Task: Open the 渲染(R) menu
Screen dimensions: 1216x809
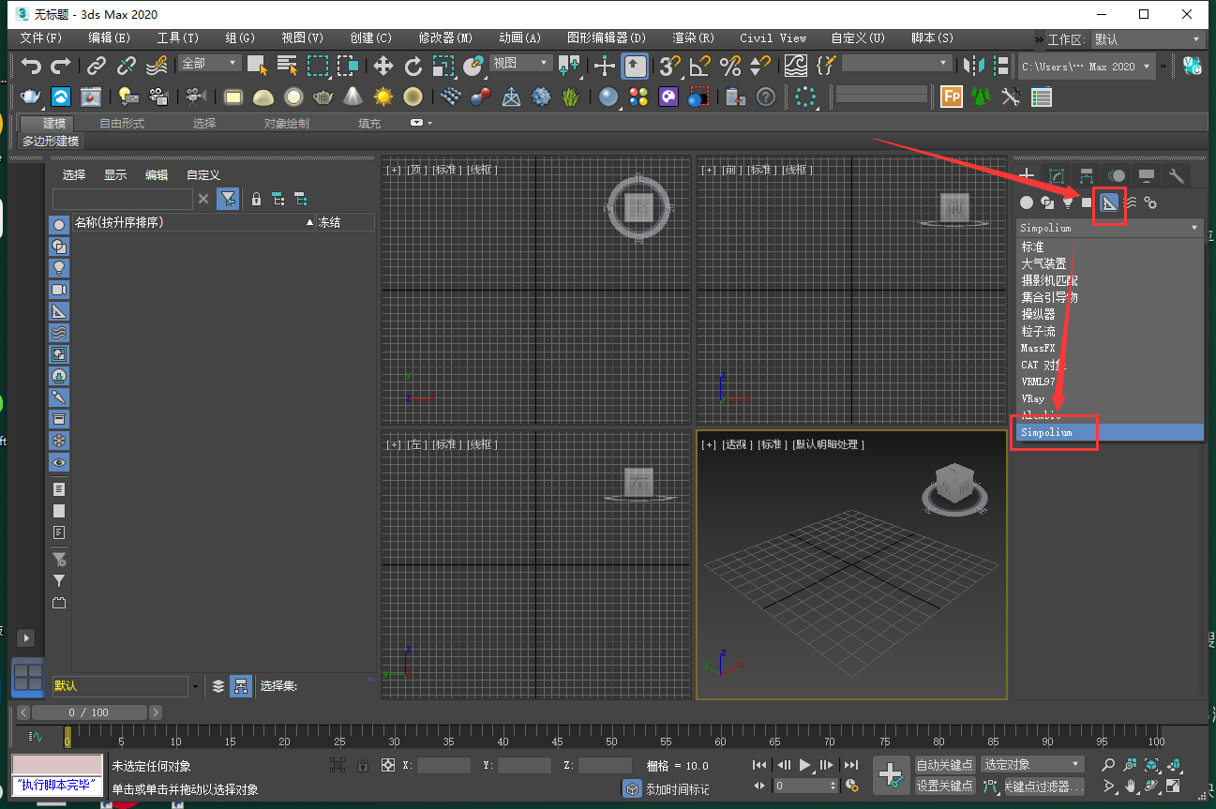Action: [x=693, y=38]
